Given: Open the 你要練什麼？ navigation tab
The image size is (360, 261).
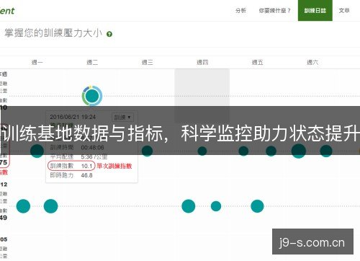Looking at the screenshot, I should (275, 11).
